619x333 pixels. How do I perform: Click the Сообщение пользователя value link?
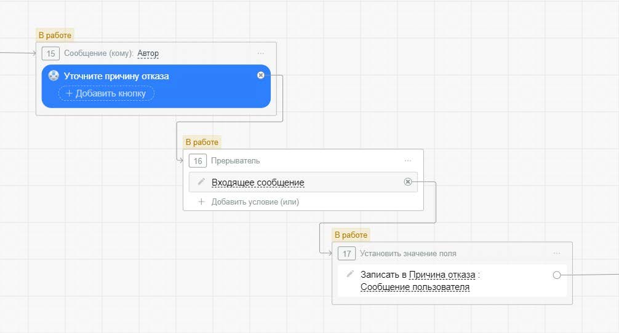click(415, 287)
